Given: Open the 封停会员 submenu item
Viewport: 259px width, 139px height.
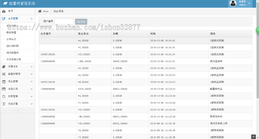Looking at the screenshot, I should click(11, 39).
